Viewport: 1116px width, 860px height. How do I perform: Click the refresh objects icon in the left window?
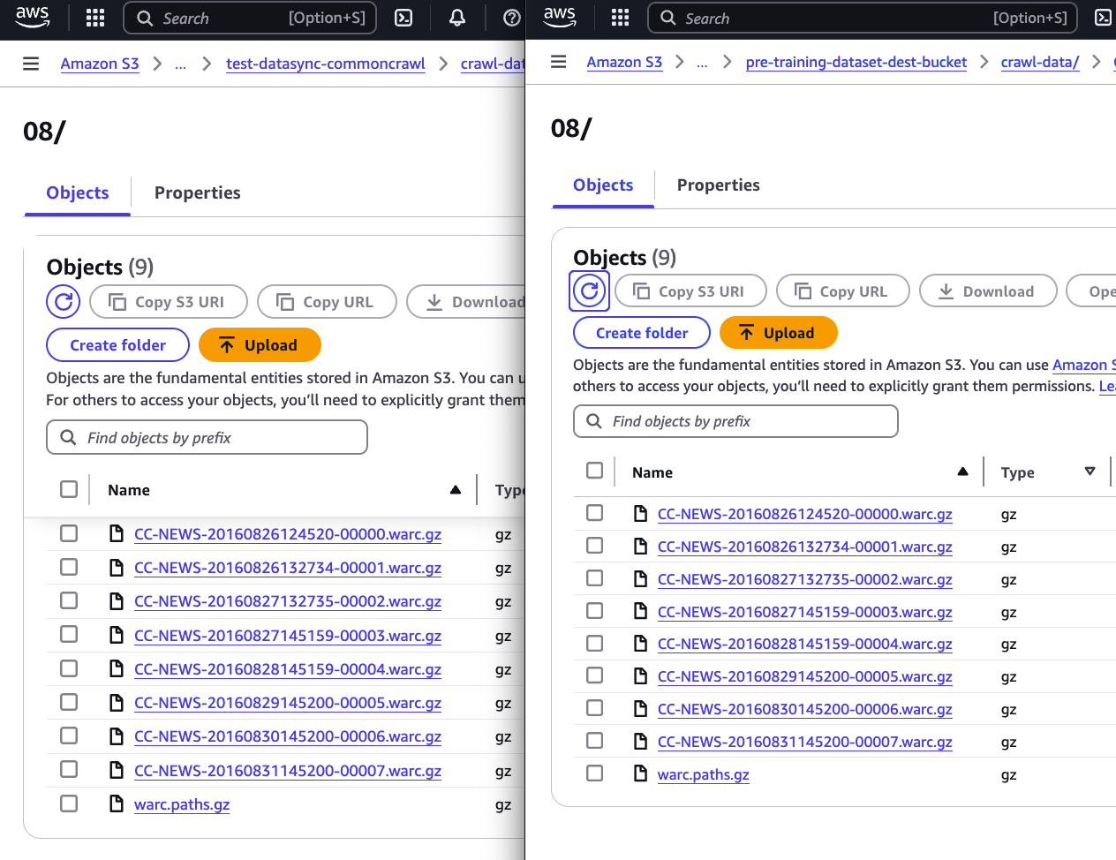coord(63,301)
